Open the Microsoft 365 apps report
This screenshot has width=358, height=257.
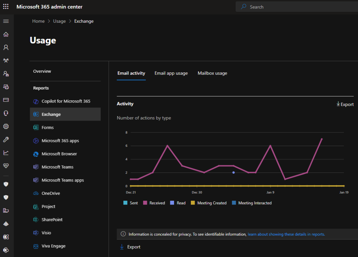(x=65, y=141)
